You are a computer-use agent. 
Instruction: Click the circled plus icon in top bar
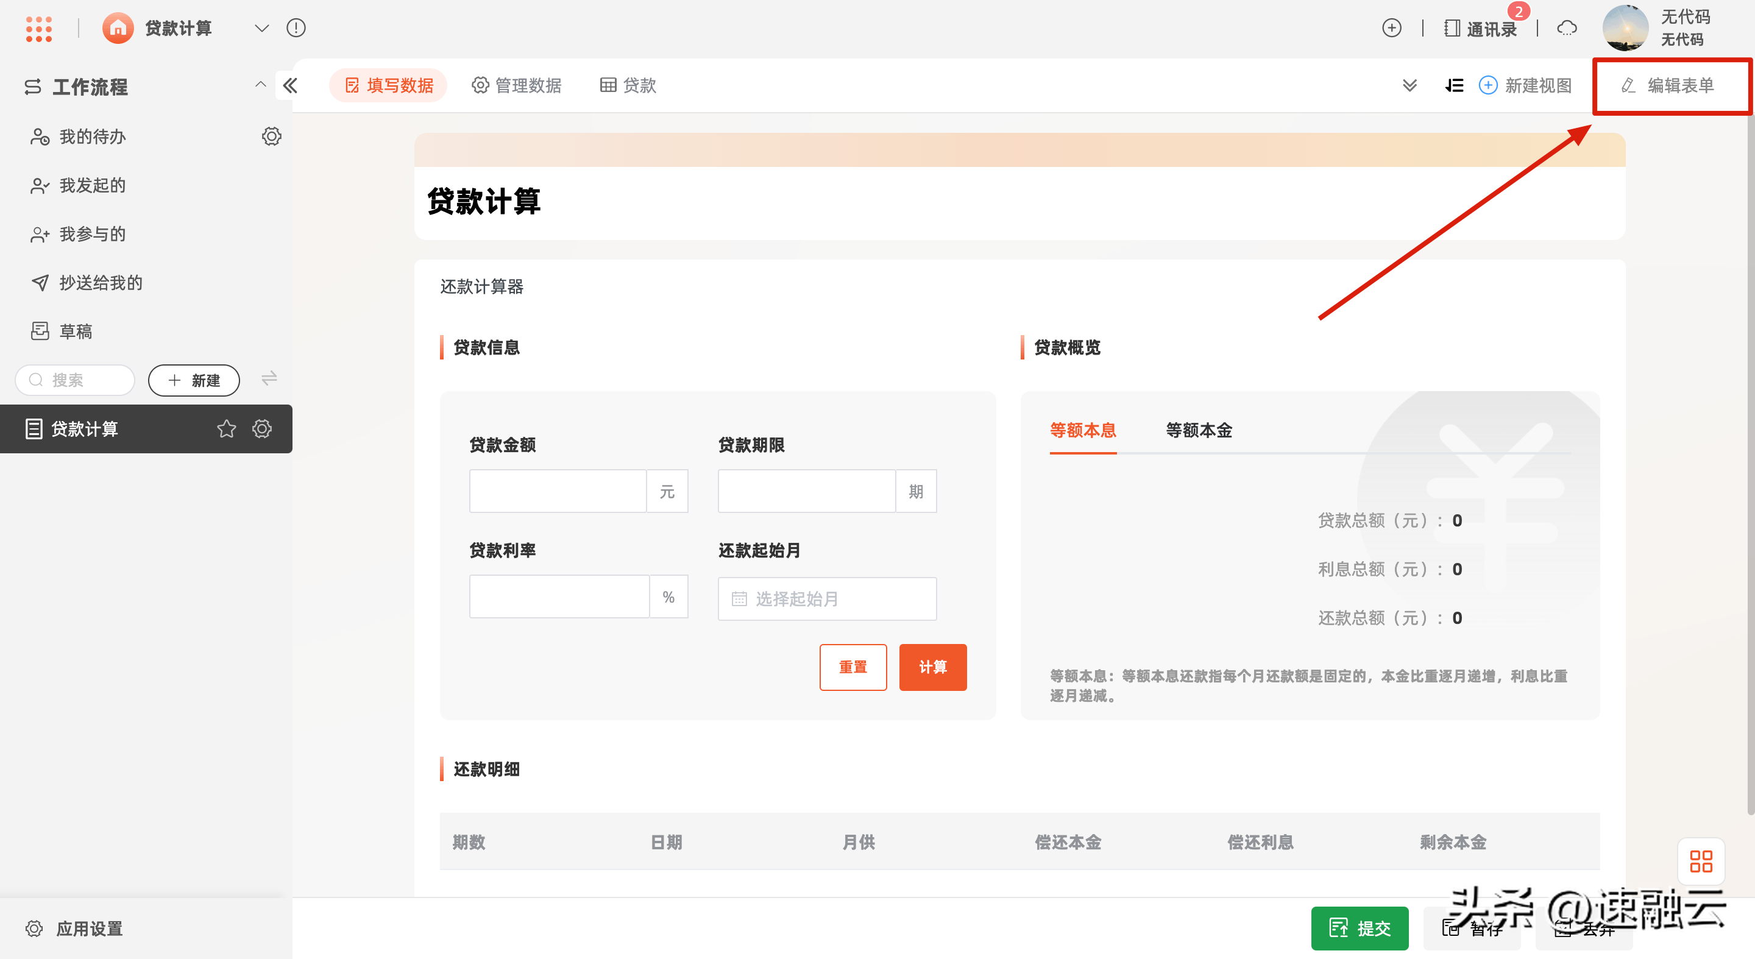pyautogui.click(x=1392, y=28)
